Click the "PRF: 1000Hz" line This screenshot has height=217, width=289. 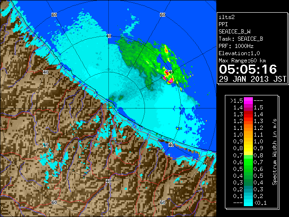(236, 46)
